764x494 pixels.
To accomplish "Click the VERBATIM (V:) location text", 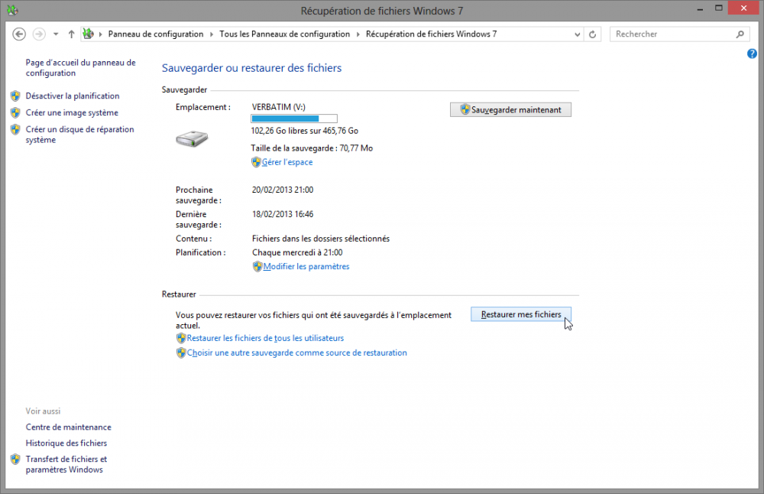I will pyautogui.click(x=279, y=107).
